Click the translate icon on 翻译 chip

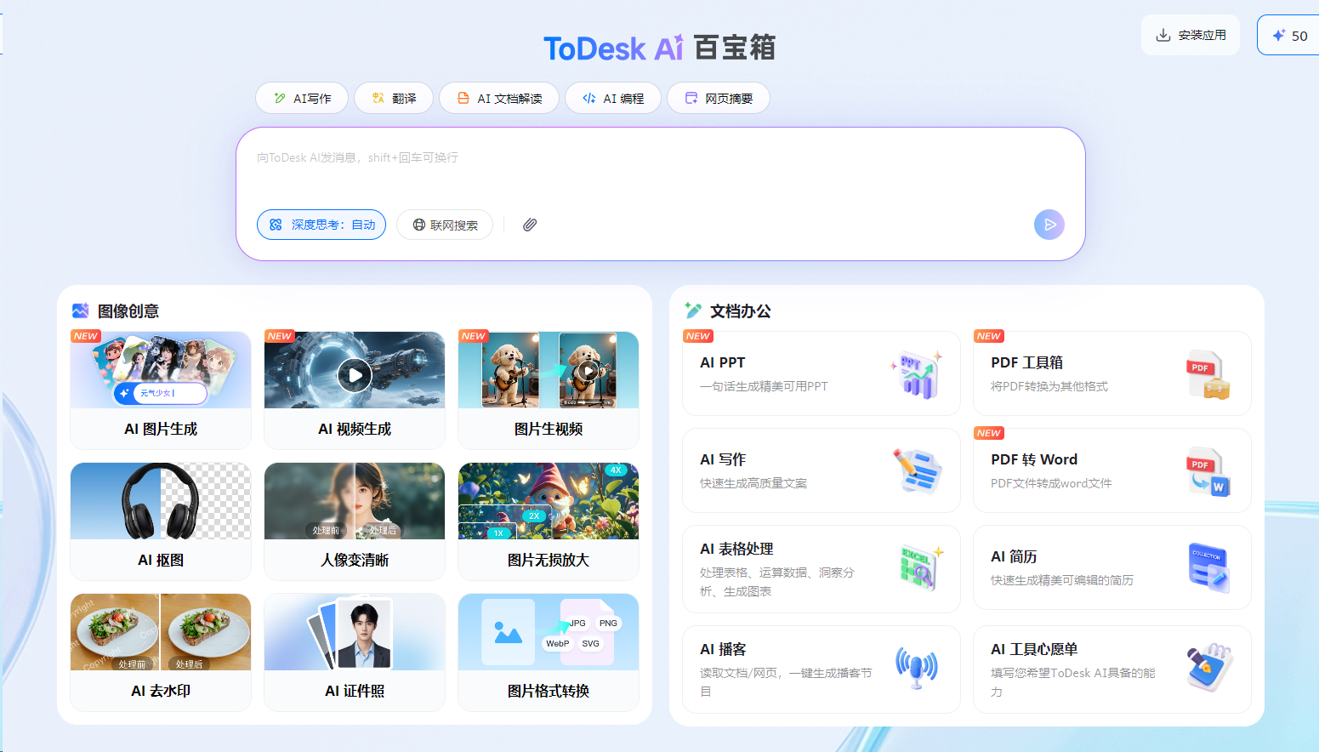(x=378, y=99)
